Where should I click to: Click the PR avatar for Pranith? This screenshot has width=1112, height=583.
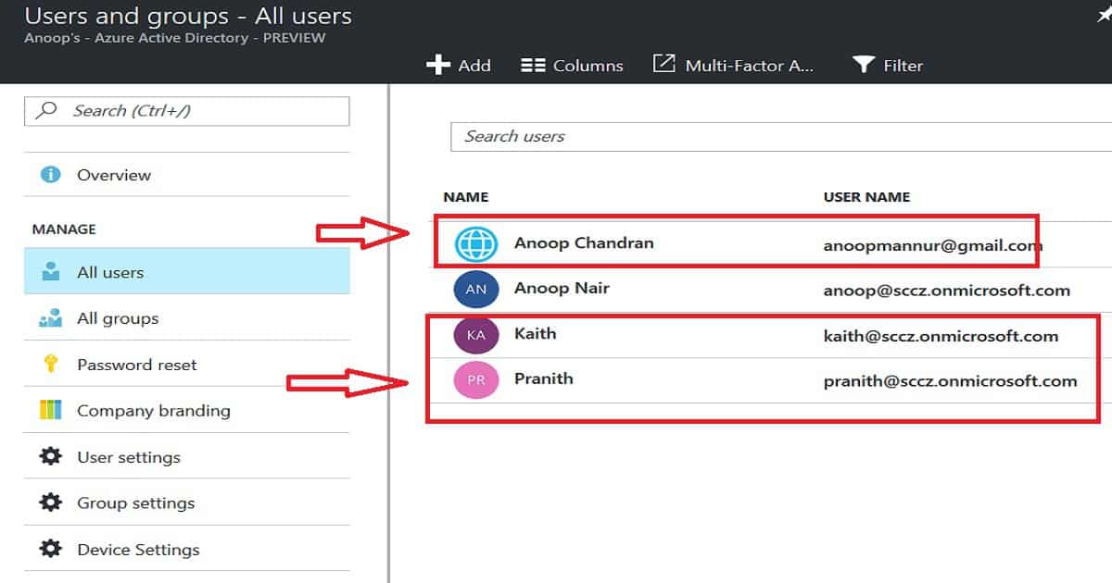click(476, 380)
